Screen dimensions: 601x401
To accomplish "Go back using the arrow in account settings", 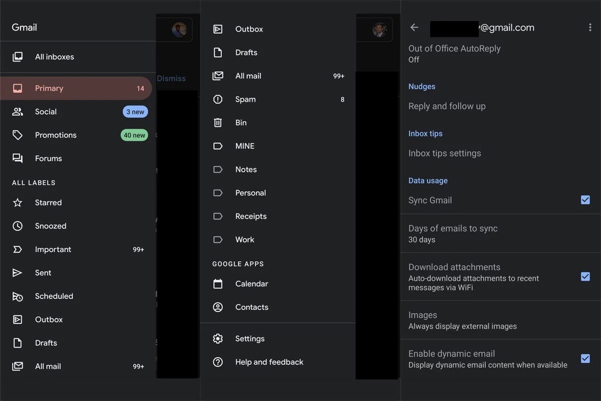I will (414, 28).
